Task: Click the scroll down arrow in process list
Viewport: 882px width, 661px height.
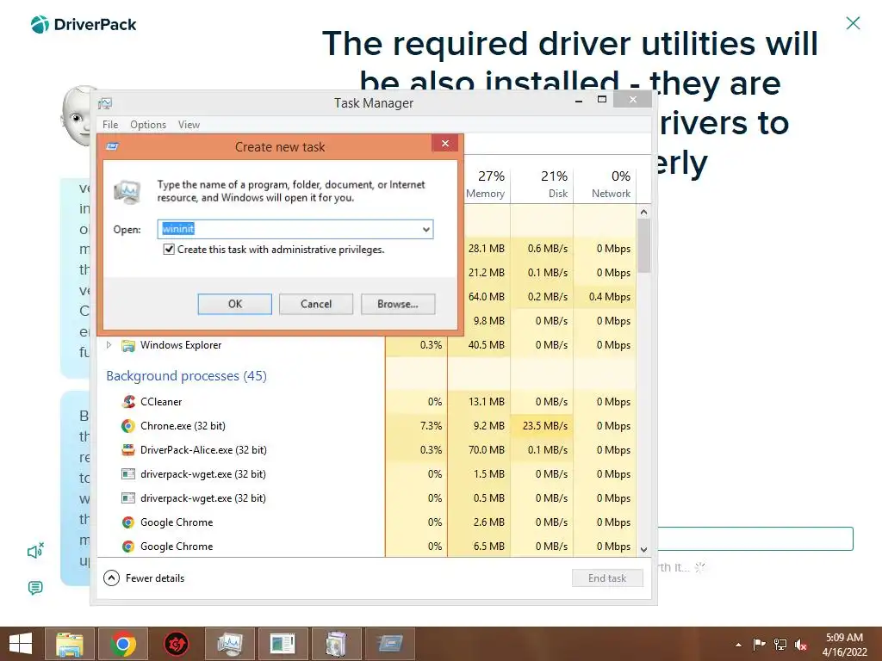Action: coord(644,550)
